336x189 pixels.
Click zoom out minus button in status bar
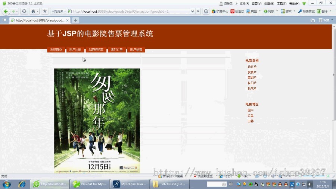[x=299, y=176]
